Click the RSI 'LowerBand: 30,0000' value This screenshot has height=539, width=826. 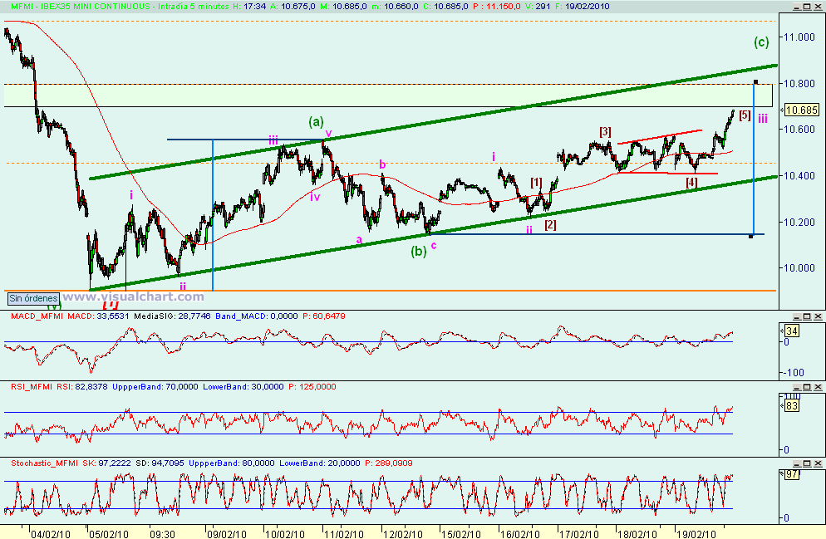click(243, 387)
